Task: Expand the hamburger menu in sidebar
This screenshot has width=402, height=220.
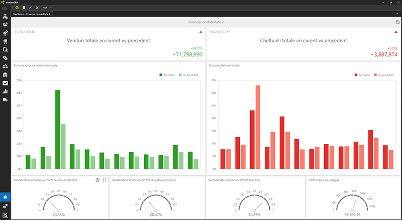Action: [x=5, y=9]
